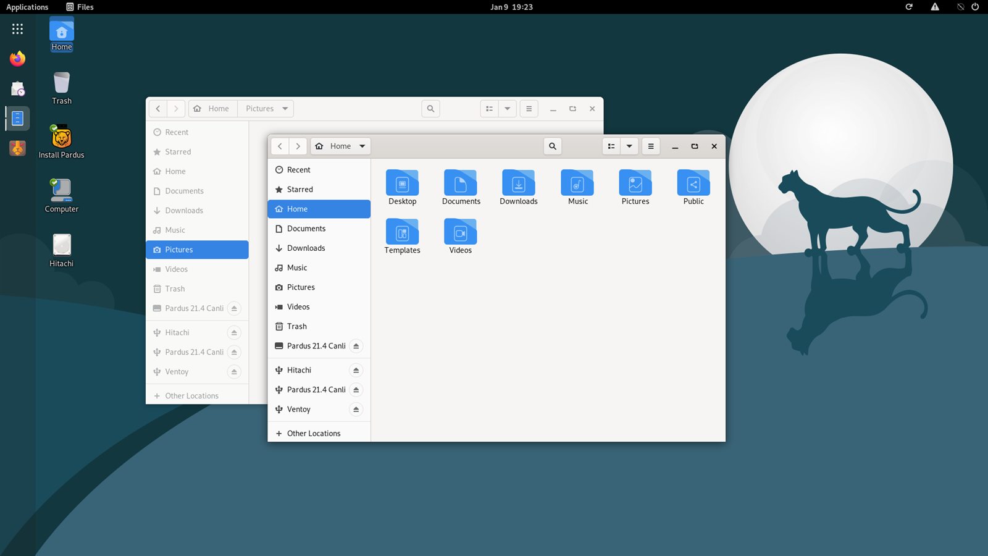Image resolution: width=988 pixels, height=556 pixels.
Task: Open the hamburger menu in the front window
Action: click(651, 146)
